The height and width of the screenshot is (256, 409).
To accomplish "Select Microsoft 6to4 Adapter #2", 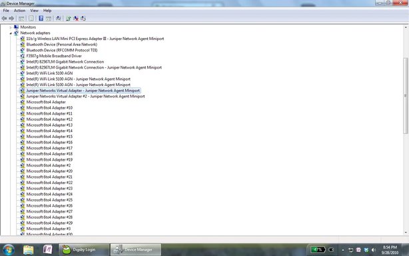I will tap(48, 165).
